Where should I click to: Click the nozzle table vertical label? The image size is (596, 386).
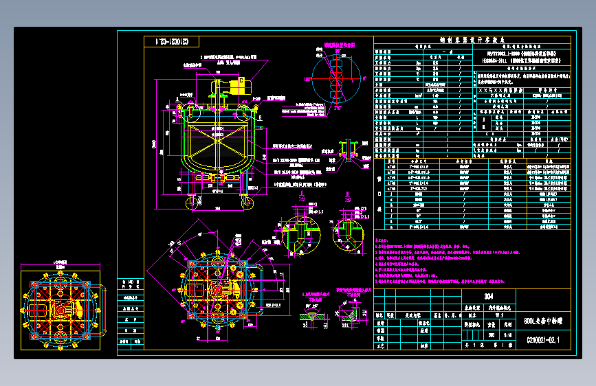click(x=379, y=194)
